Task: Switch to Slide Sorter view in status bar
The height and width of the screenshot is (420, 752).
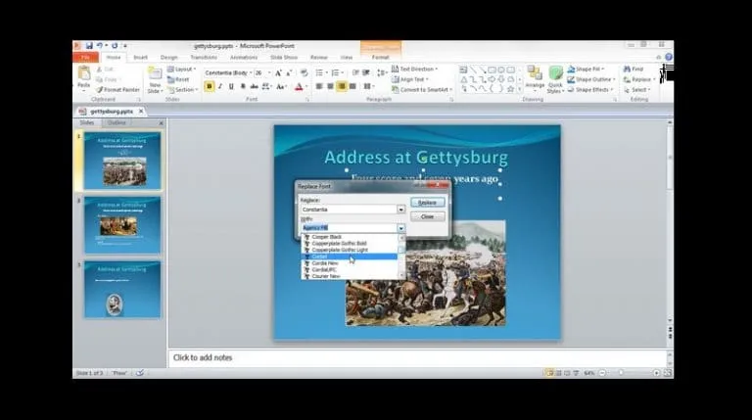Action: click(x=558, y=373)
